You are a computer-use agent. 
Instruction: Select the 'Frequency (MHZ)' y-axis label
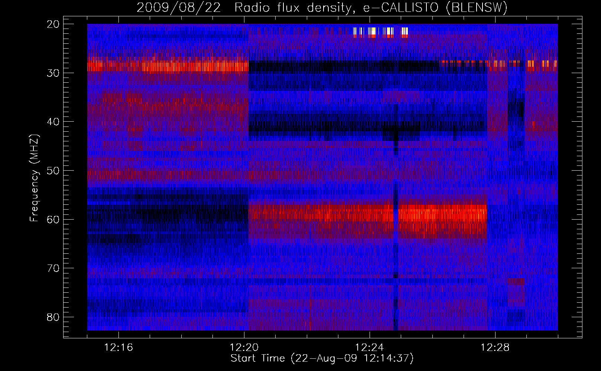tap(34, 178)
